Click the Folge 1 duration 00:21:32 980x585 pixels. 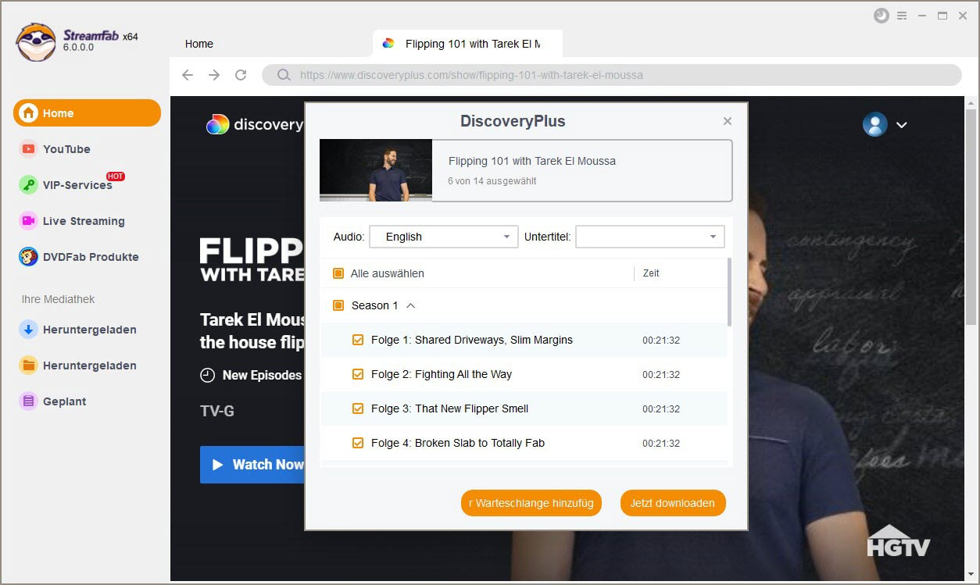661,341
